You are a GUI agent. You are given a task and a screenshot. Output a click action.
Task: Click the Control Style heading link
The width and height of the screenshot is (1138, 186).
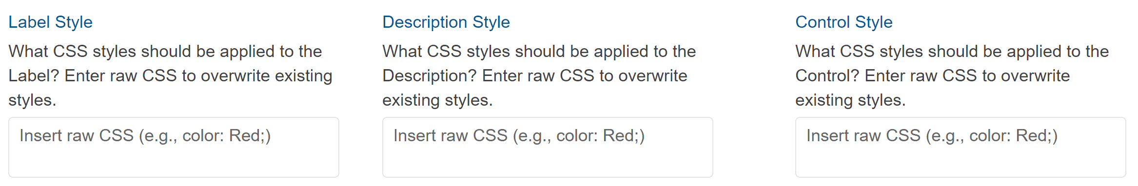[x=844, y=22]
